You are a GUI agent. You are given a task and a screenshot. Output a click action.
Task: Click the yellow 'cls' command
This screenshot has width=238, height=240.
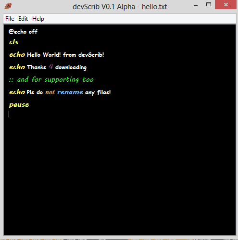click(14, 42)
